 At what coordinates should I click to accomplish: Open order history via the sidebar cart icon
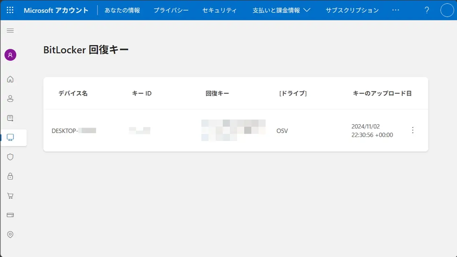10,196
